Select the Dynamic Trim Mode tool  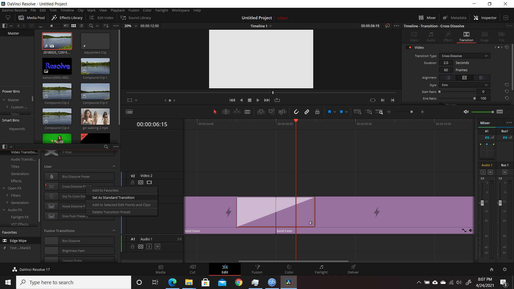tap(237, 112)
